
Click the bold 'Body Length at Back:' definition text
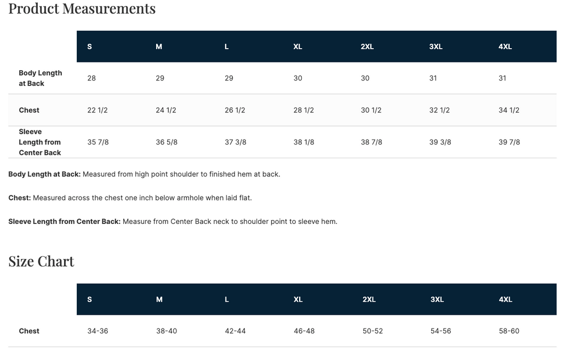pos(44,174)
